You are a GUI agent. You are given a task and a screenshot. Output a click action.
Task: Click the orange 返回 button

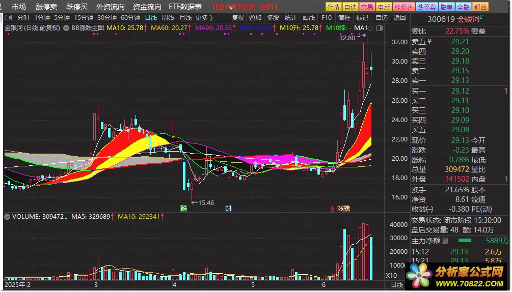tap(480, 7)
